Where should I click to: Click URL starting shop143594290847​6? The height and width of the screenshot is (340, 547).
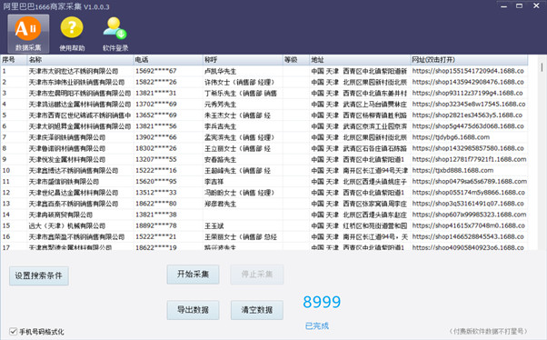coord(468,82)
